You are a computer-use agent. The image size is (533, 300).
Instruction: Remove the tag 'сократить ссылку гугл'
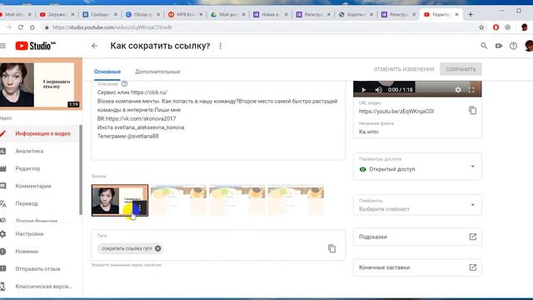point(157,248)
